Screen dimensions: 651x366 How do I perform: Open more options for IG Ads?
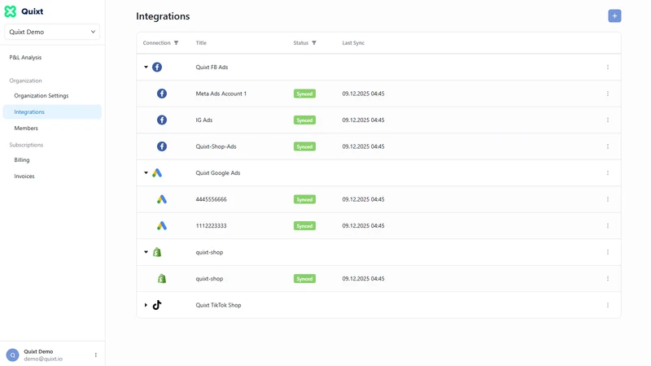pyautogui.click(x=607, y=120)
